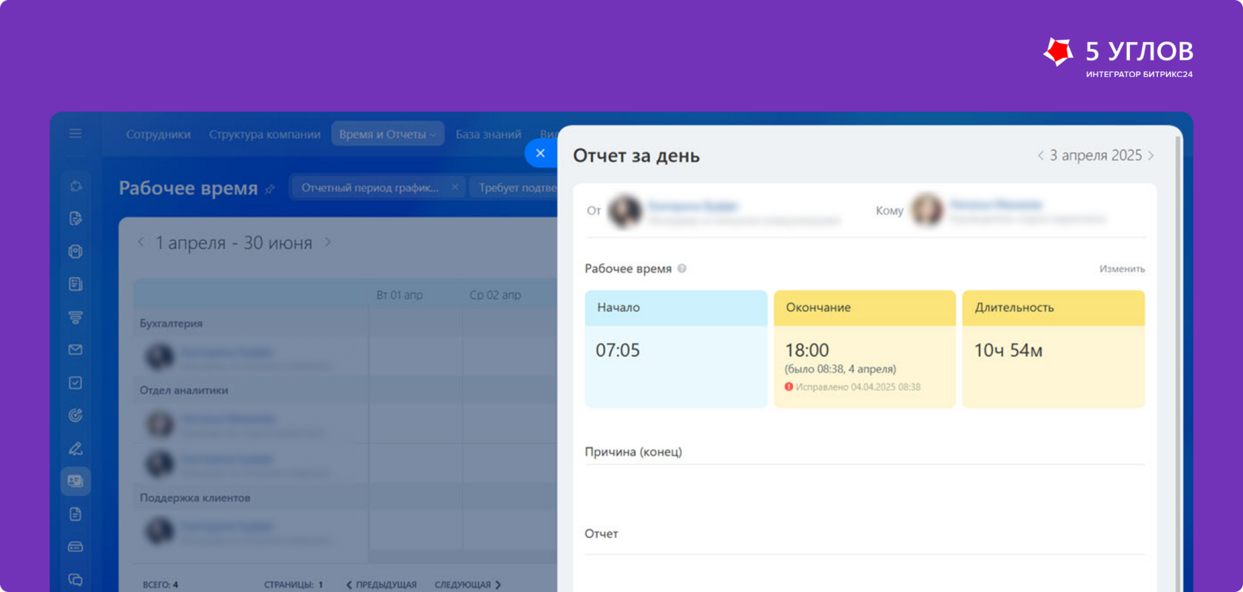The height and width of the screenshot is (592, 1243).
Task: Click the document-with-pencil icon in the left sidebar
Action: tap(75, 219)
